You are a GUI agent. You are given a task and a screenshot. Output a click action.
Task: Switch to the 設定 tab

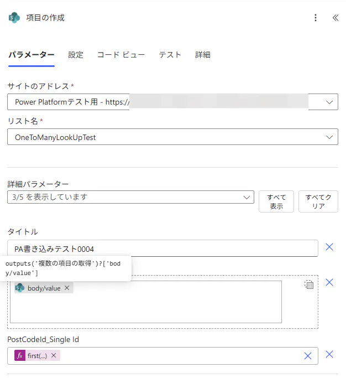[76, 55]
